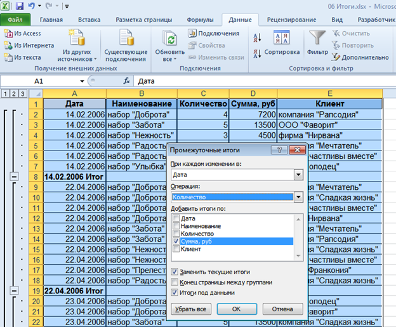Click the Отмена button

pos(282,309)
